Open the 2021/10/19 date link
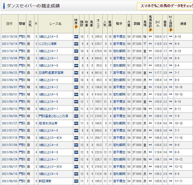The width and height of the screenshot is (193, 185). click(9, 44)
